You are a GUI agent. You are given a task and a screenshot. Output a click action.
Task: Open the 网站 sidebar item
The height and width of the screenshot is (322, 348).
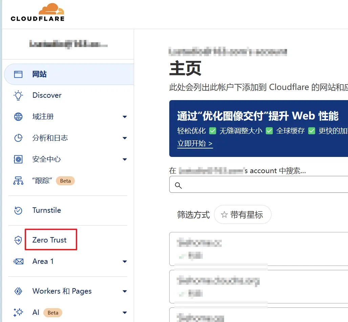click(x=69, y=74)
